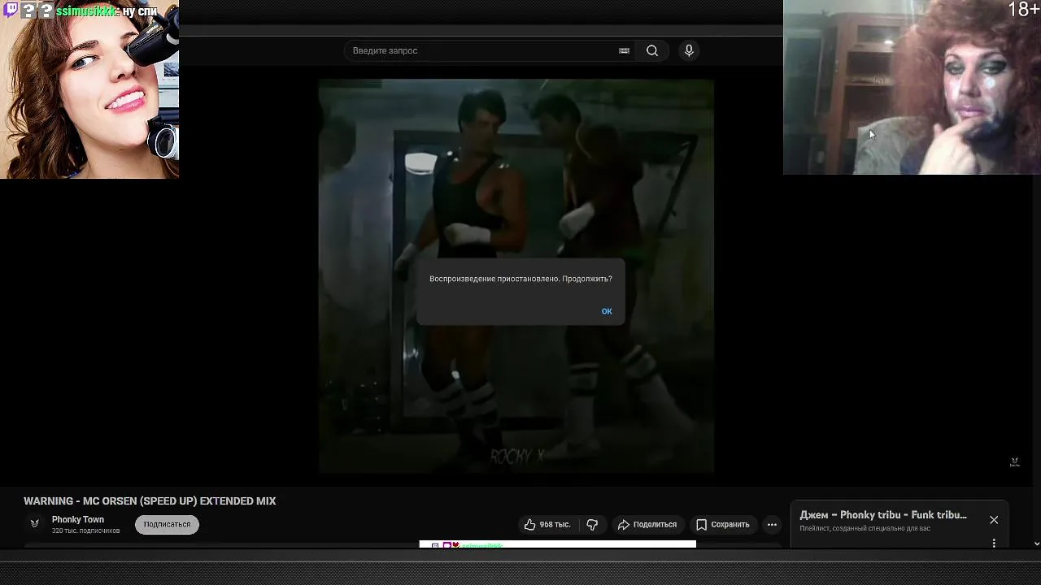Screen dimensions: 1041x585
Task: Click the "Воспроизведение приостановлено" dialog message
Action: 520,279
